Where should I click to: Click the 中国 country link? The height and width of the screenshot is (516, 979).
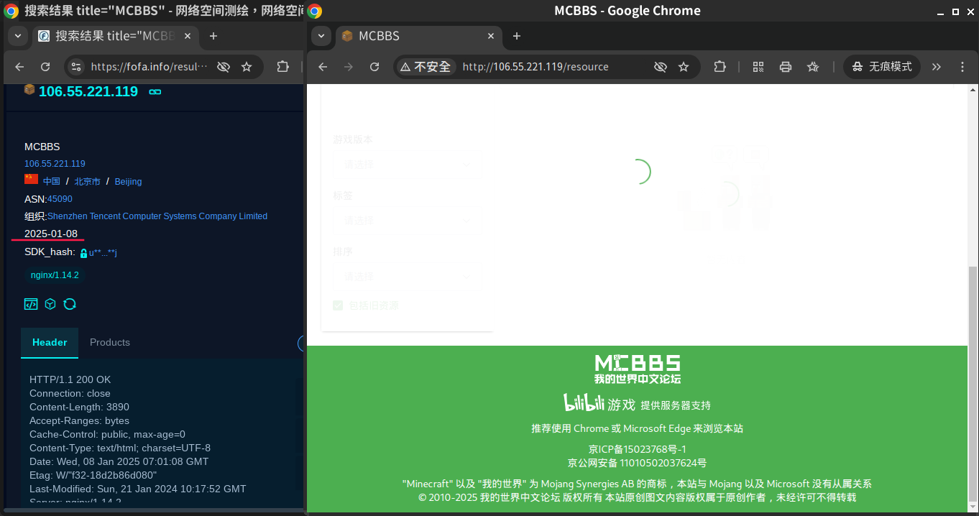pyautogui.click(x=51, y=181)
